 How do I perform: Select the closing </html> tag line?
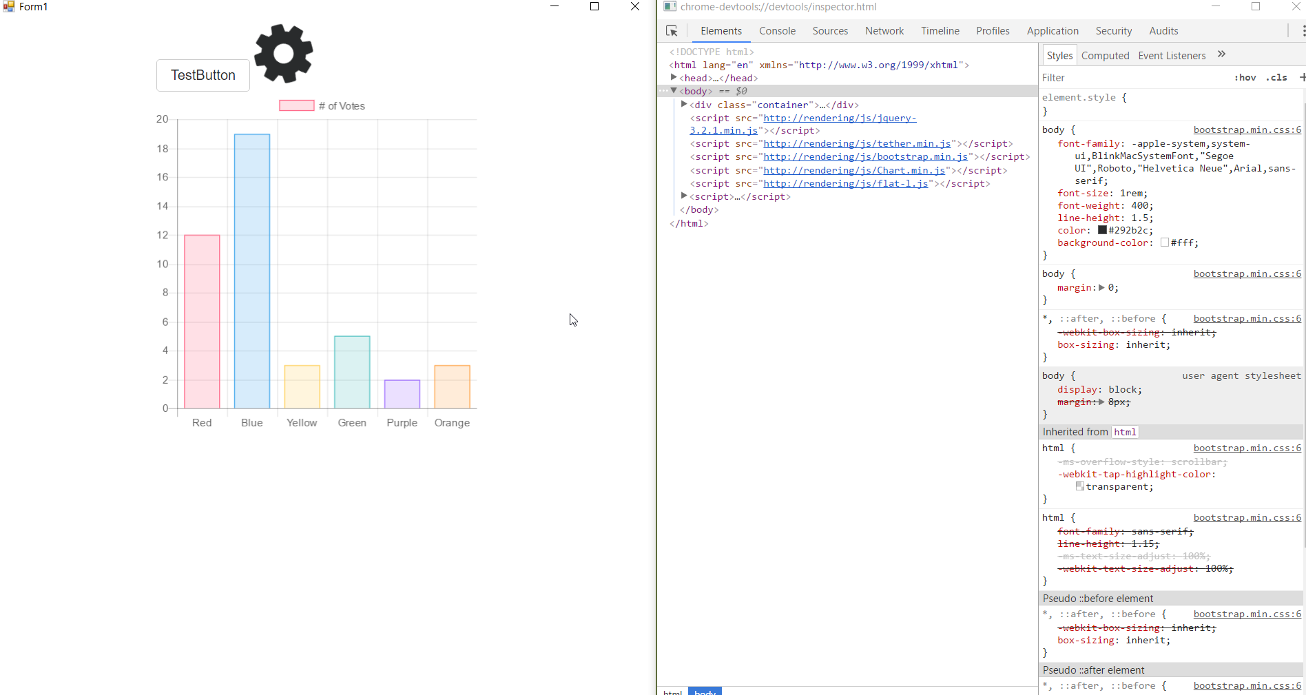[x=689, y=224]
